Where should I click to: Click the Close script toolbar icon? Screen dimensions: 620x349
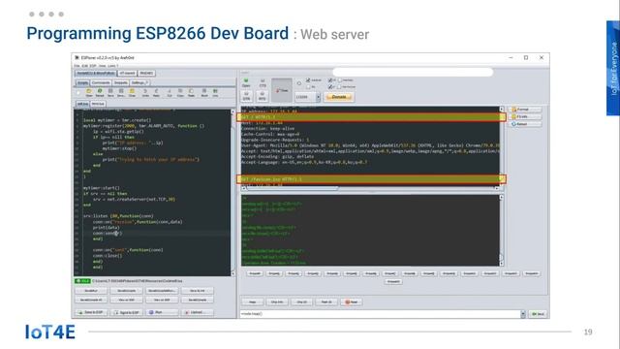tap(132, 93)
